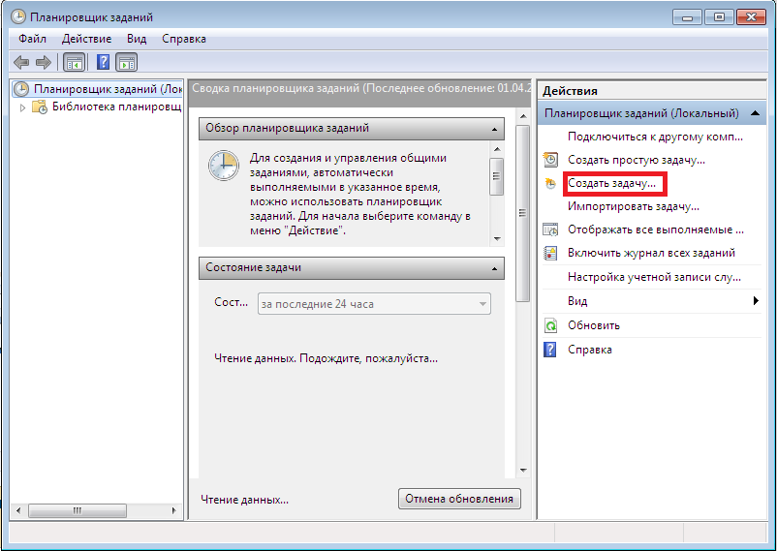Viewport: 777px width, 551px height.
Task: Click the Включить журнал всех заданий icon
Action: pos(550,253)
